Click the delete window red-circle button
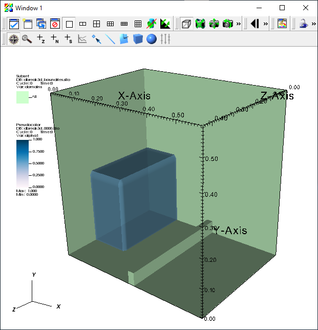 (55, 24)
